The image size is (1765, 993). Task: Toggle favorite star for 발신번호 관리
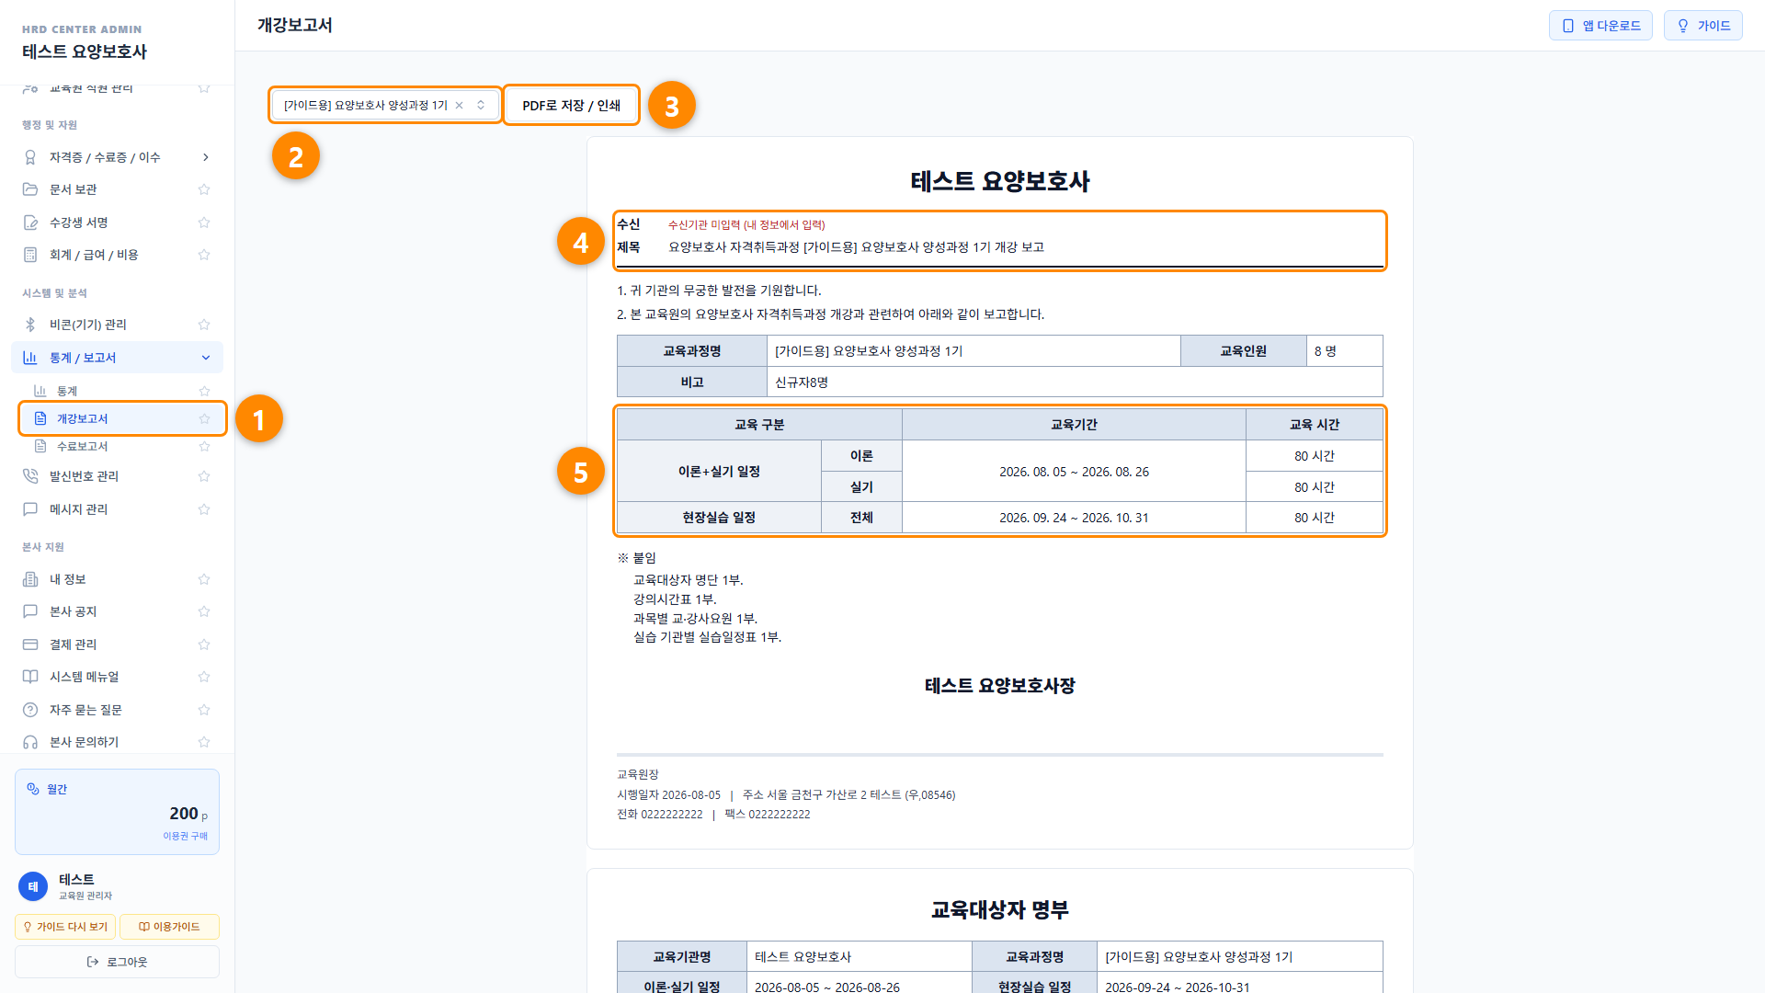204,476
